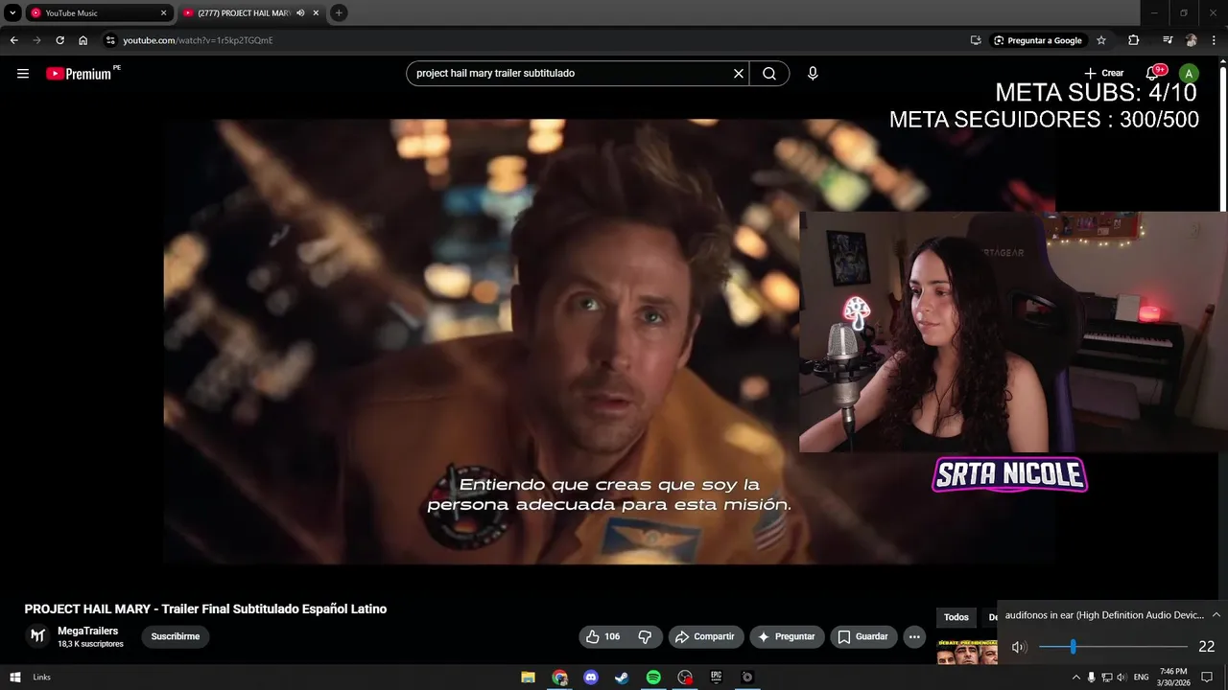
Task: Click 'Preguntar a Google' in address bar
Action: click(x=1037, y=40)
